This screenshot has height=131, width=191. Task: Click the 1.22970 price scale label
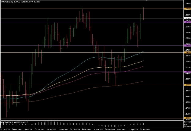click(188, 62)
